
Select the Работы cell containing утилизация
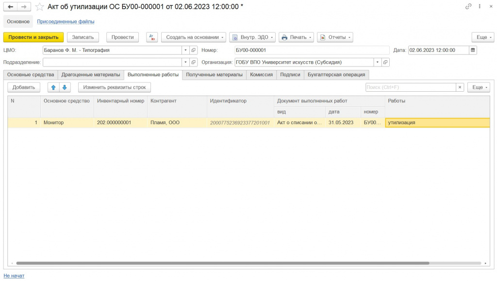click(437, 123)
